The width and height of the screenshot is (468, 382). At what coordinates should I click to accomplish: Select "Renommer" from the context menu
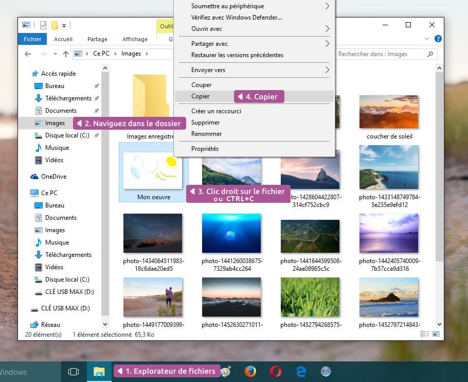tap(206, 134)
